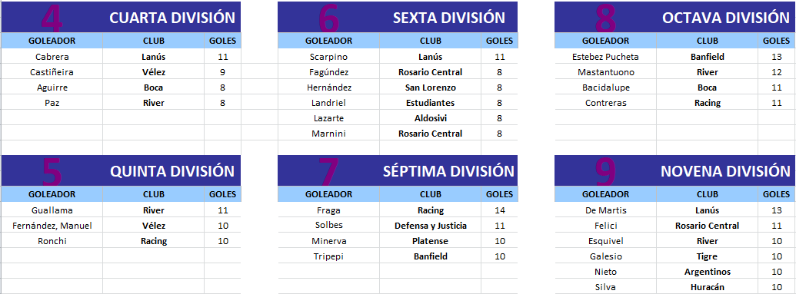This screenshot has height=294, width=796.
Task: Click the Fernández, Manuel cell
Action: point(52,226)
